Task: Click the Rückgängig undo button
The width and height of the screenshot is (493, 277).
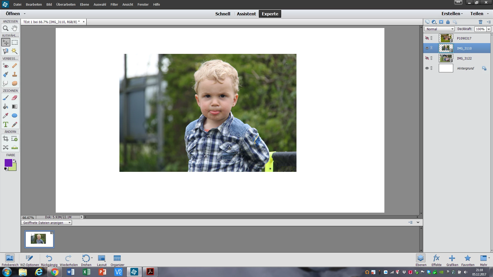Action: (x=49, y=260)
